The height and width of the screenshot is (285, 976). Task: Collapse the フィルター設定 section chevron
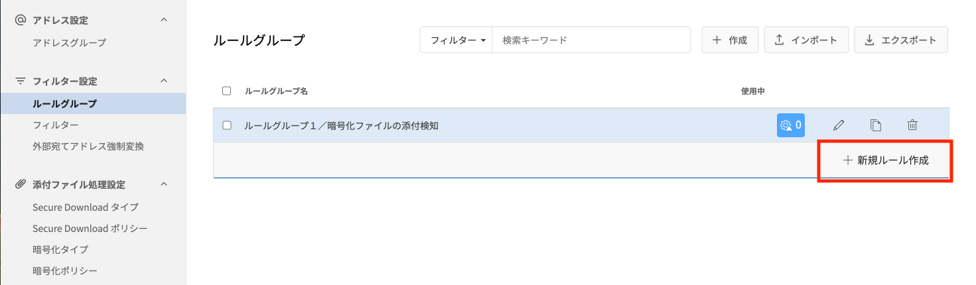[x=165, y=82]
